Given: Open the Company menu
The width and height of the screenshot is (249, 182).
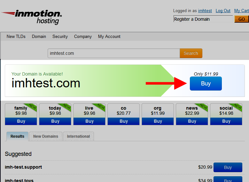Looking at the screenshot, I should 83,36.
